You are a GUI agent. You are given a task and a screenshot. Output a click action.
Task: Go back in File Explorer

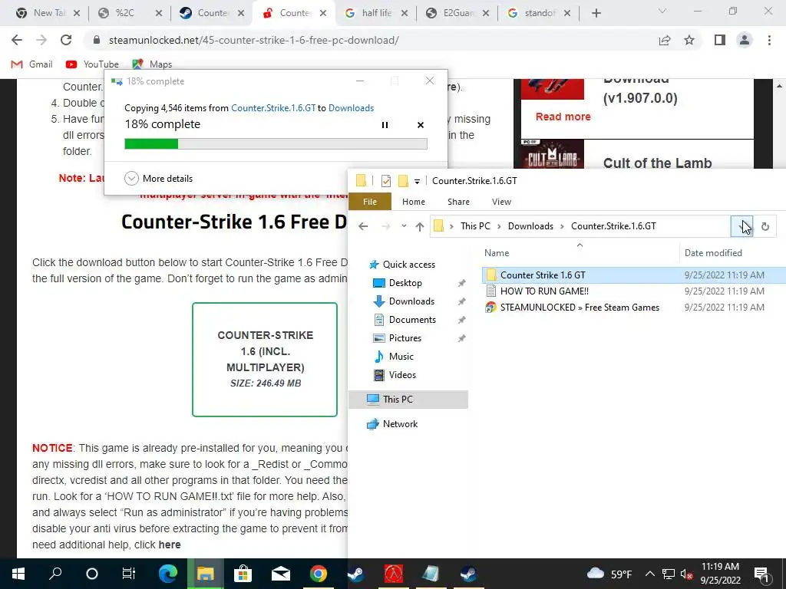pos(363,226)
